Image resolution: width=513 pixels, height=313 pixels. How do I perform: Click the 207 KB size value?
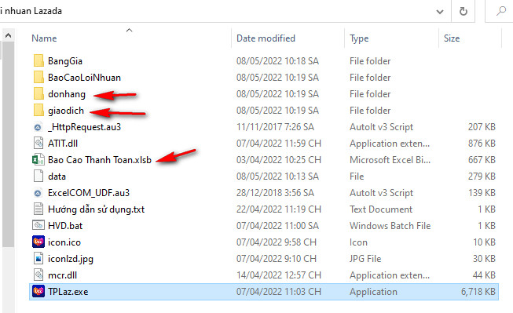pos(482,127)
